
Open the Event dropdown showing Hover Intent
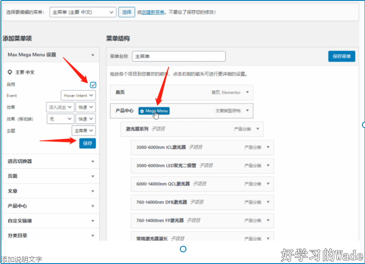[x=78, y=96]
